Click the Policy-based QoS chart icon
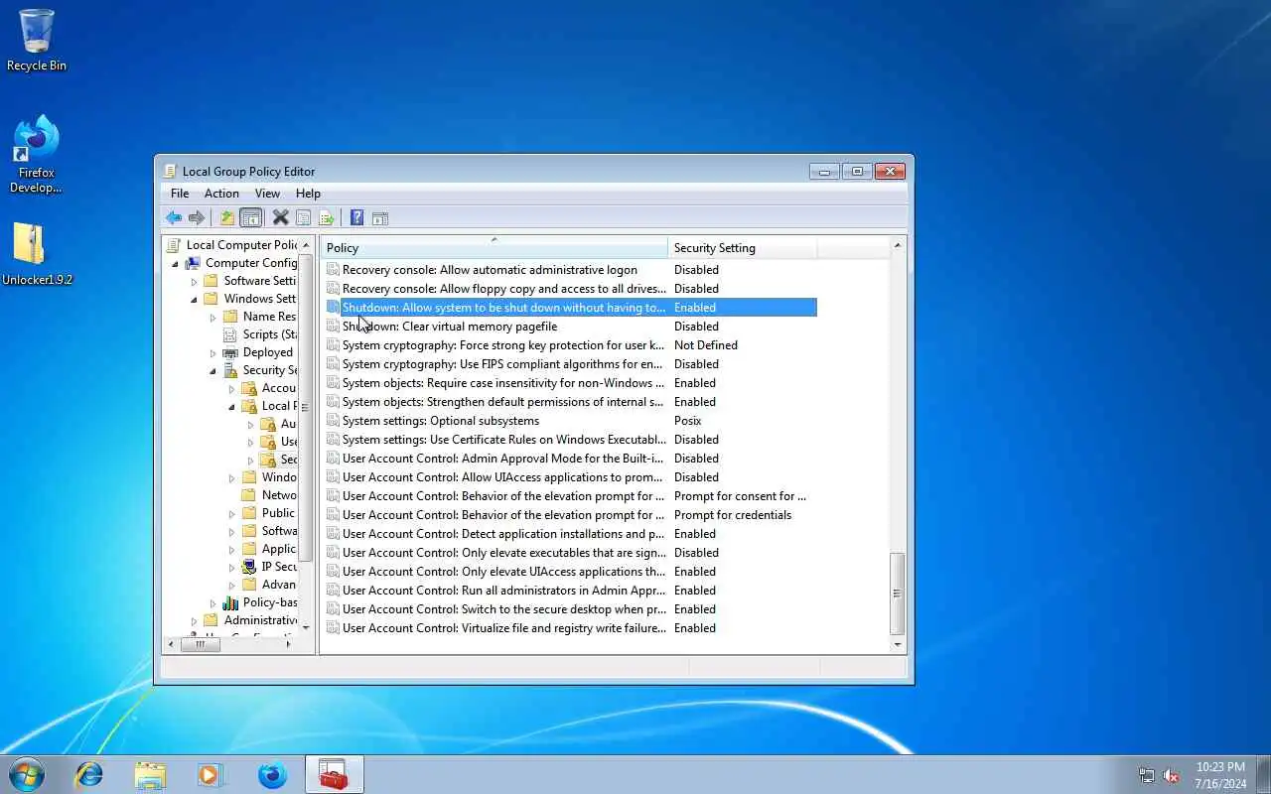Image resolution: width=1271 pixels, height=794 pixels. [x=230, y=602]
